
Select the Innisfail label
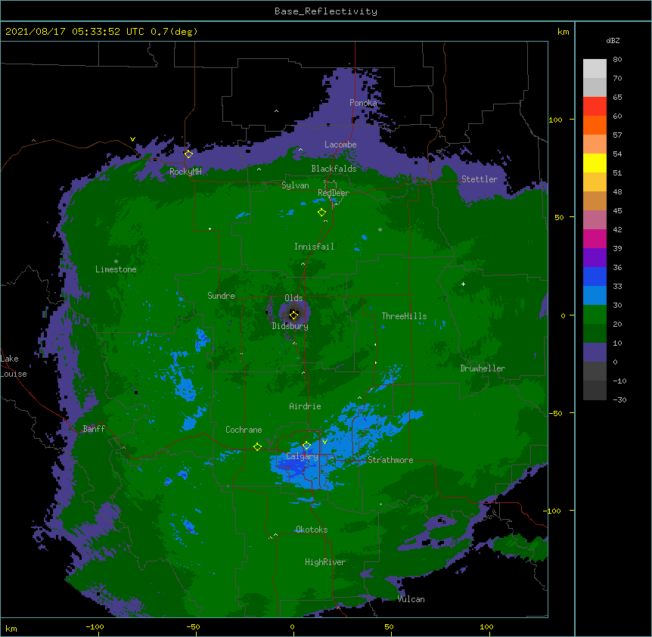click(314, 247)
